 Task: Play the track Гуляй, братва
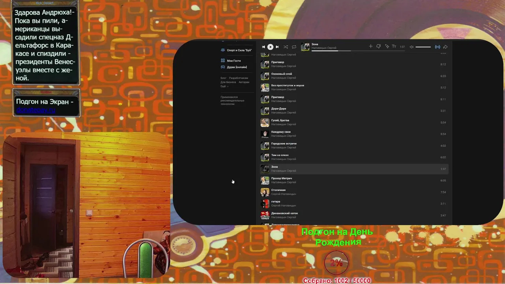[354, 122]
